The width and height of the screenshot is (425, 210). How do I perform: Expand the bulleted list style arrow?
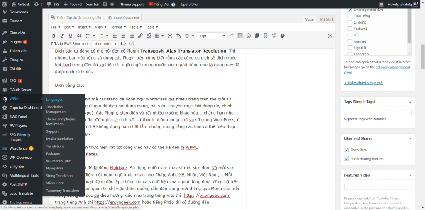pyautogui.click(x=94, y=36)
